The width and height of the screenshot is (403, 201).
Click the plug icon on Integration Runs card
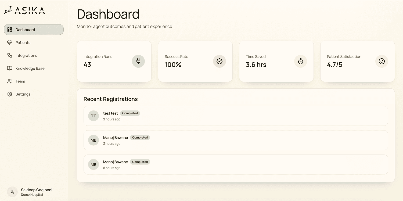(x=138, y=61)
